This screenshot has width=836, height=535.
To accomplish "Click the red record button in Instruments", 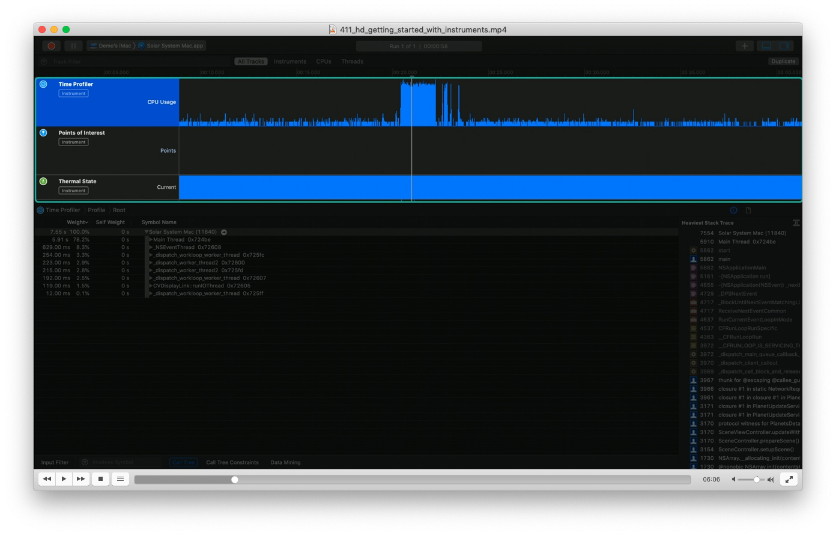I will pos(51,46).
